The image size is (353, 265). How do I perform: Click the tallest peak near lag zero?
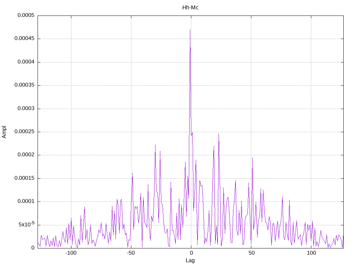[x=190, y=30]
